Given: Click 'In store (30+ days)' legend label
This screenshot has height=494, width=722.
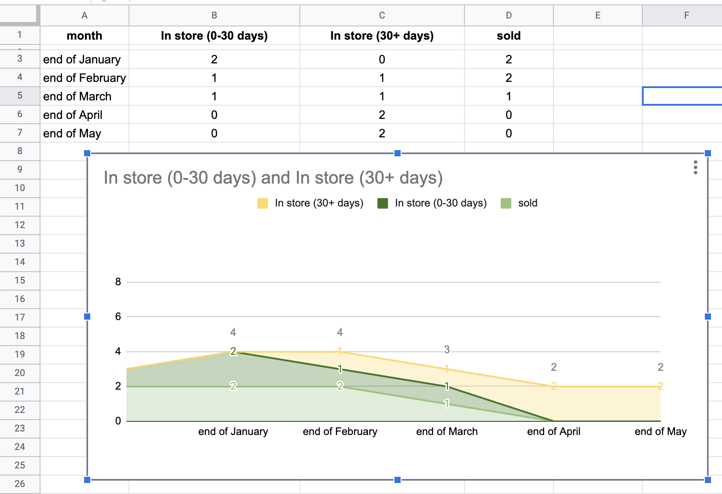Looking at the screenshot, I should pyautogui.click(x=319, y=203).
